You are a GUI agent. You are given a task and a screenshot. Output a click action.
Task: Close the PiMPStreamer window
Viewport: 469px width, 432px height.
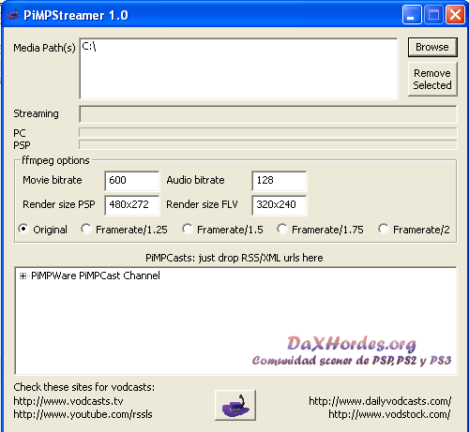(x=455, y=15)
